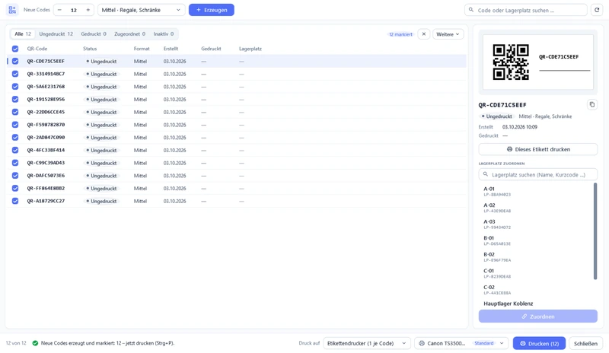Image resolution: width=609 pixels, height=353 pixels.
Task: Click the Lagerplatz suchen input field
Action: (538, 175)
